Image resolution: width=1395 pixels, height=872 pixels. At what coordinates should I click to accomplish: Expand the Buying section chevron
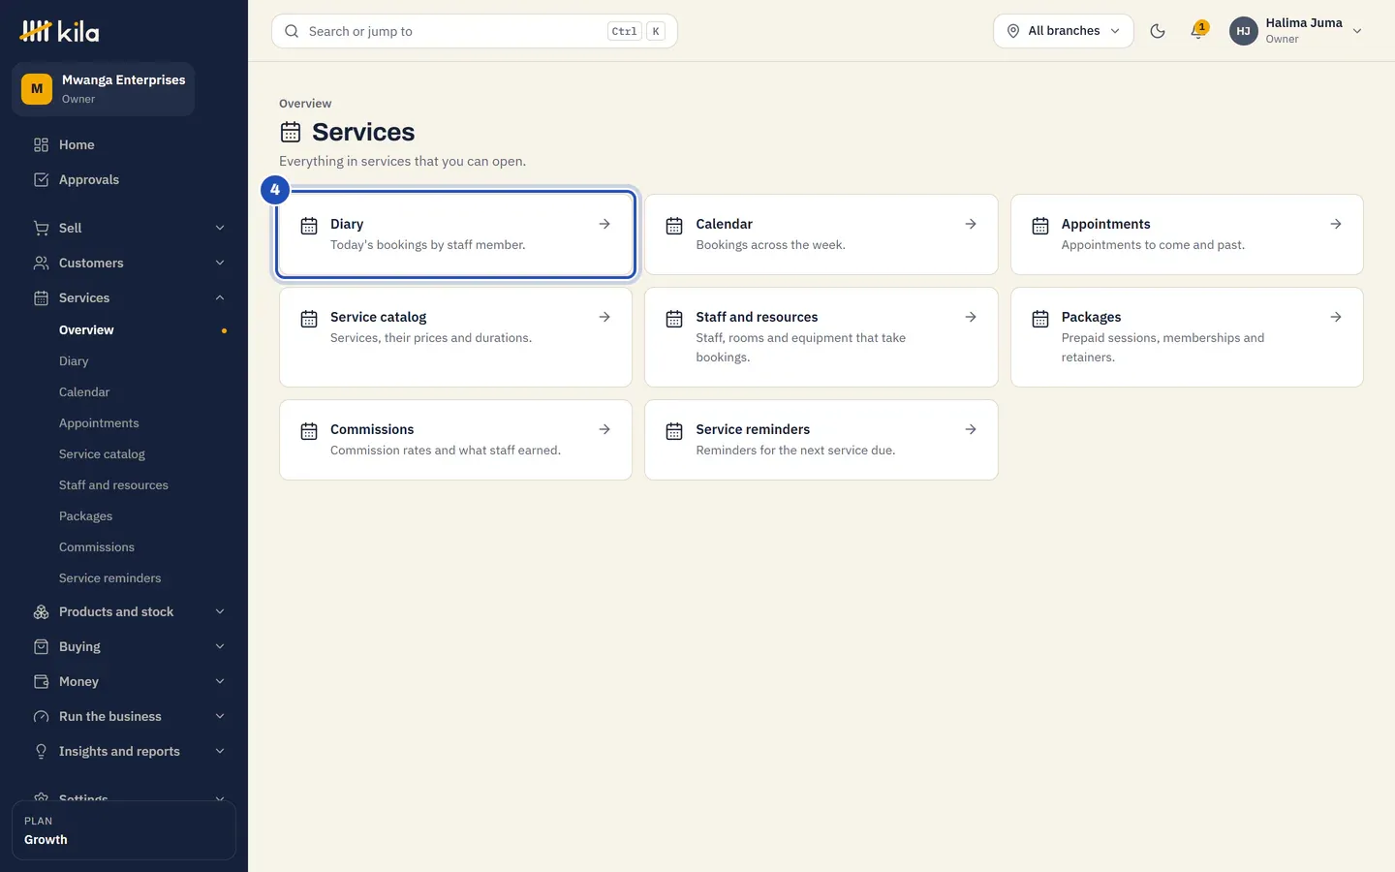tap(220, 646)
